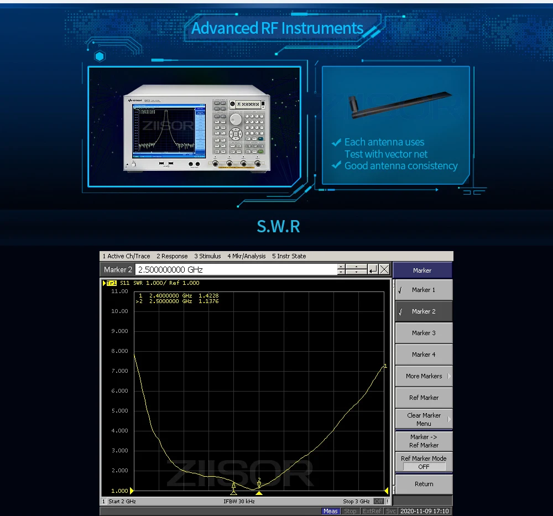Open the 3 Stimulus menu
553x516 pixels.
[x=207, y=256]
